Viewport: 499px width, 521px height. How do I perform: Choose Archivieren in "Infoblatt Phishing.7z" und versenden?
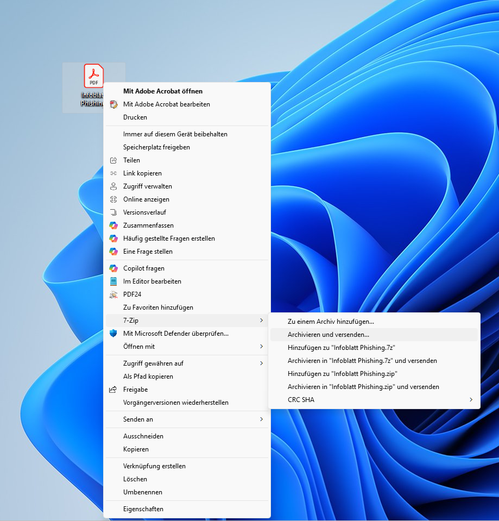point(374,361)
